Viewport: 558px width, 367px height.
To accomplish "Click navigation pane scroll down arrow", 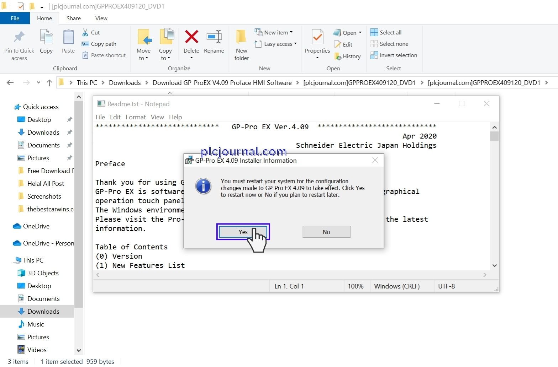I will 79,351.
